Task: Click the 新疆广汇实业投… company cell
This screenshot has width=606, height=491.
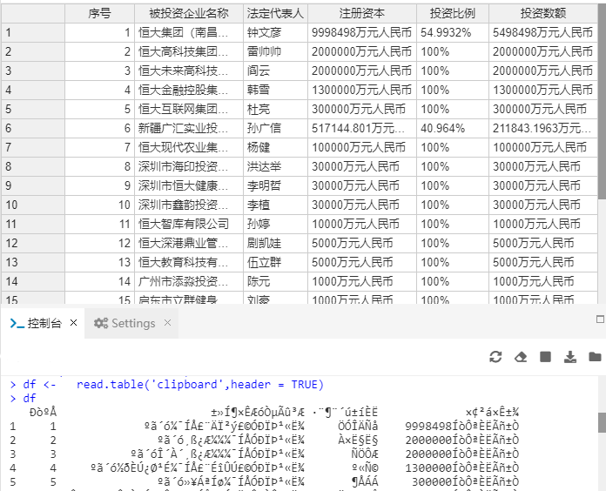Action: coord(189,128)
